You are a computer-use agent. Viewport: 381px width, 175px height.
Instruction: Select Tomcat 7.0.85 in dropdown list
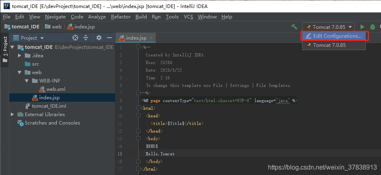(x=334, y=45)
